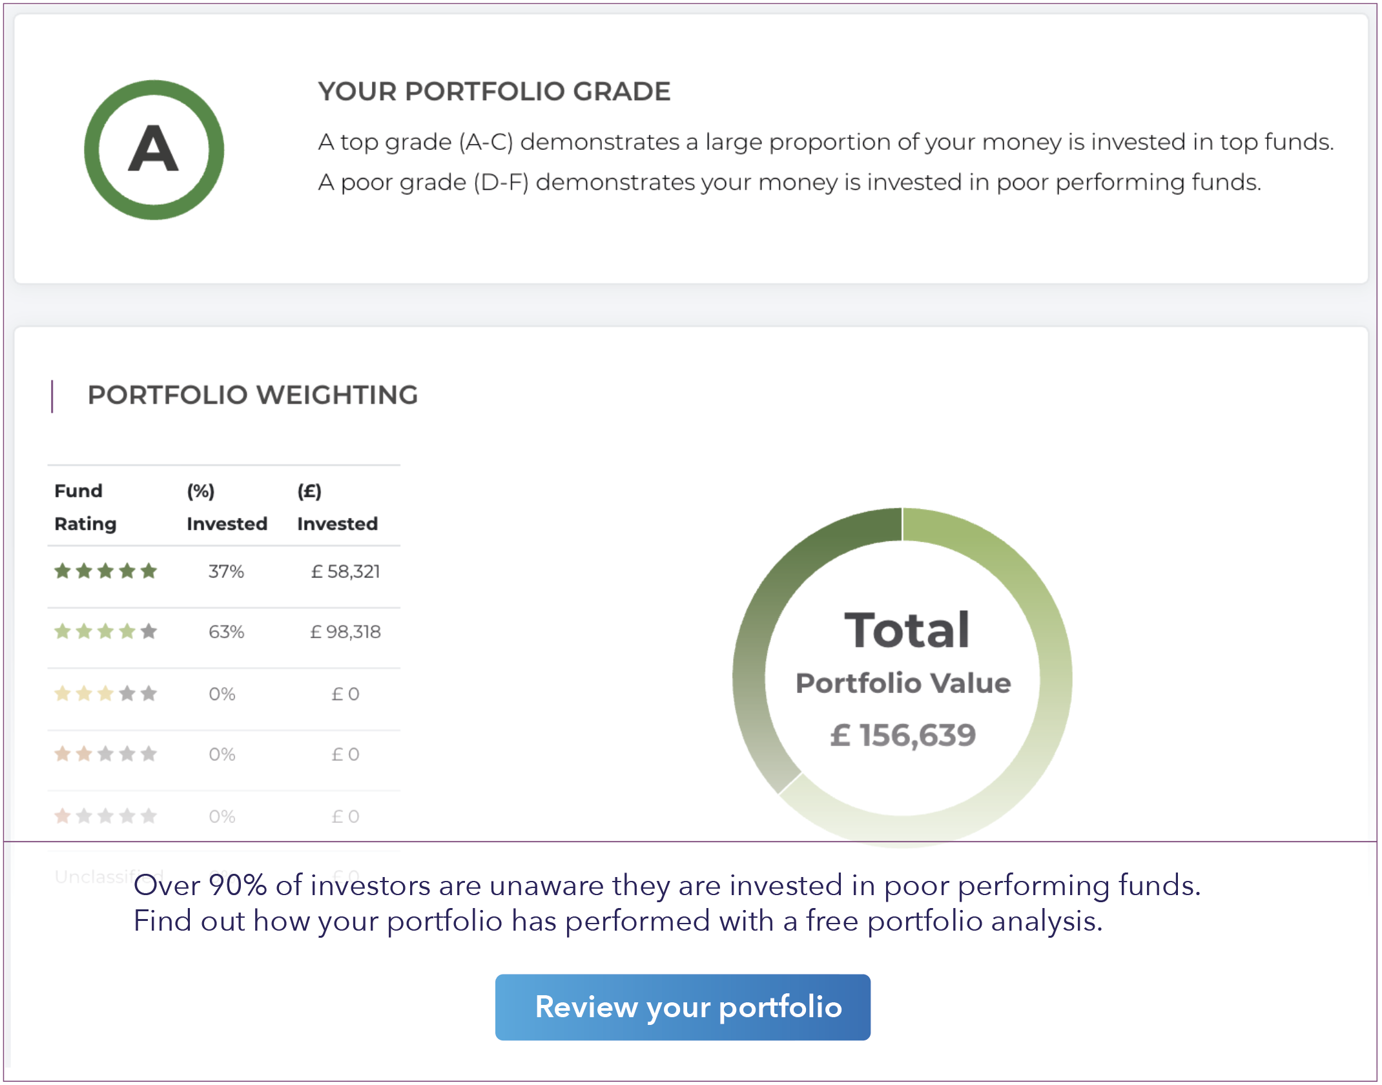Click the (£) Invested column header

(337, 507)
